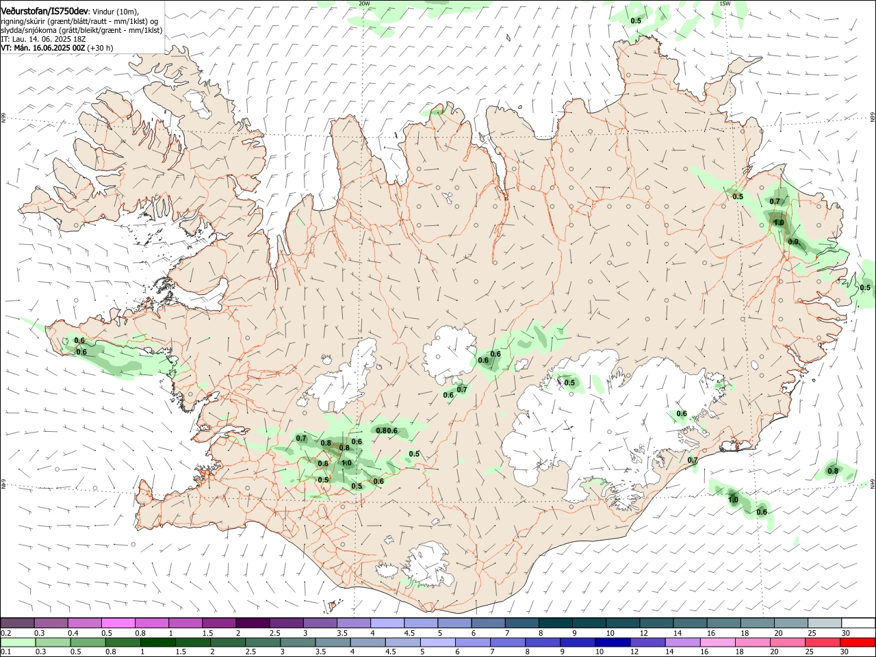
Task: Pick the light lavender 4 snow swatch
Action: pos(387,623)
